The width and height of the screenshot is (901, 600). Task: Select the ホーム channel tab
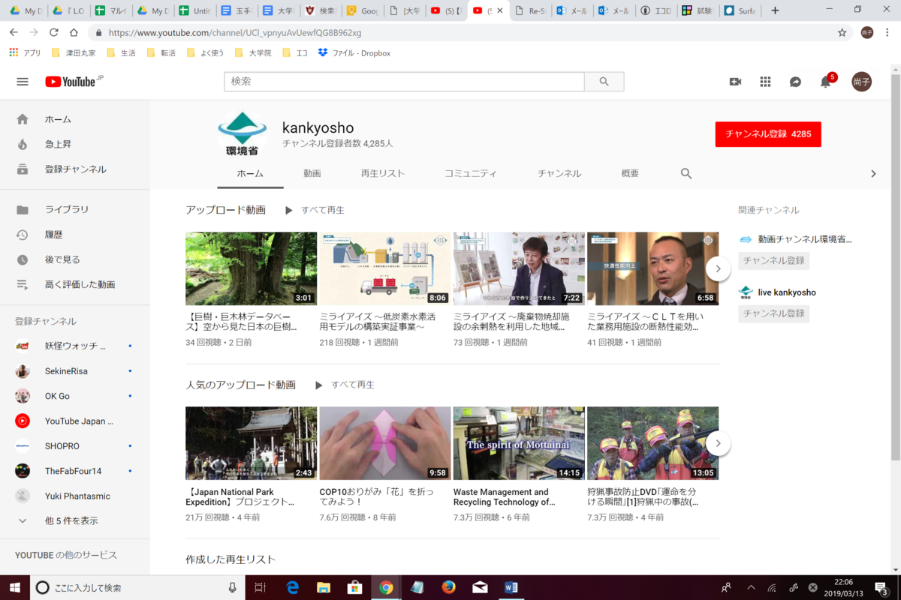coord(250,173)
